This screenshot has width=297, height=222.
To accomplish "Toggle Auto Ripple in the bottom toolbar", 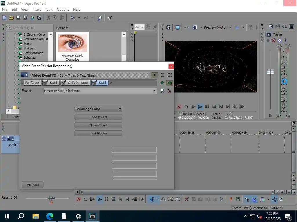I will [262, 199].
